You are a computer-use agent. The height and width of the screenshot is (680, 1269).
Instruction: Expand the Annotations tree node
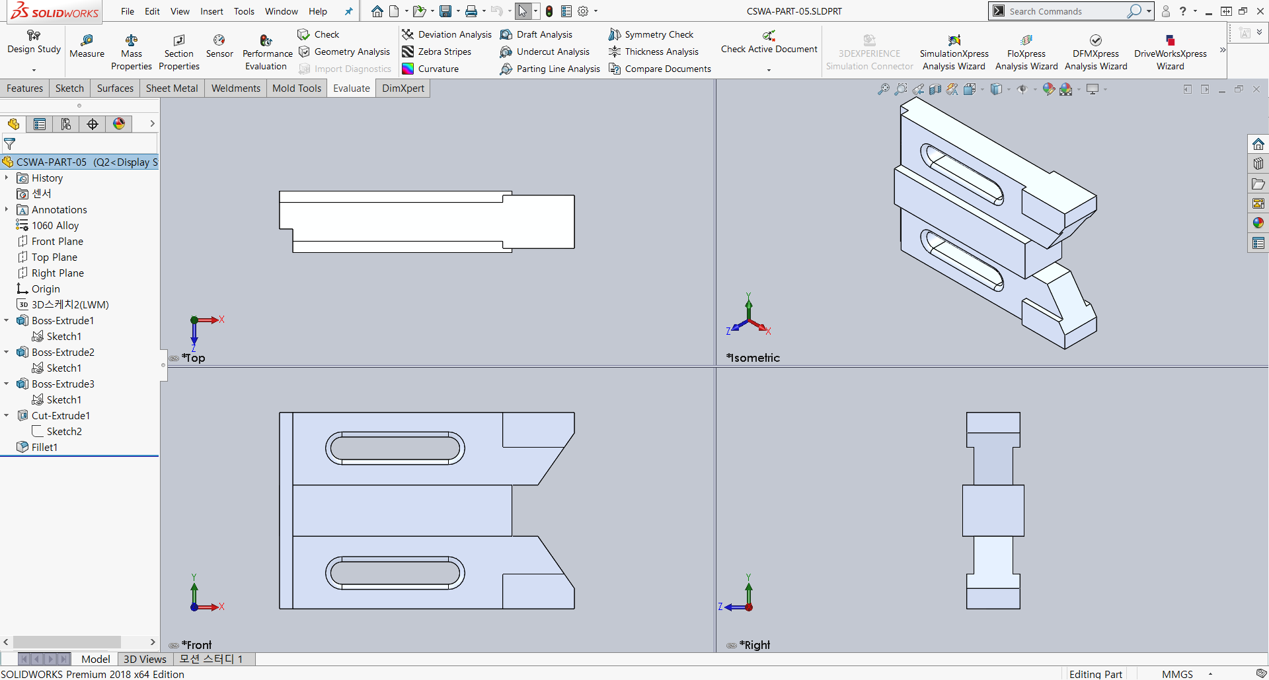pos(7,209)
